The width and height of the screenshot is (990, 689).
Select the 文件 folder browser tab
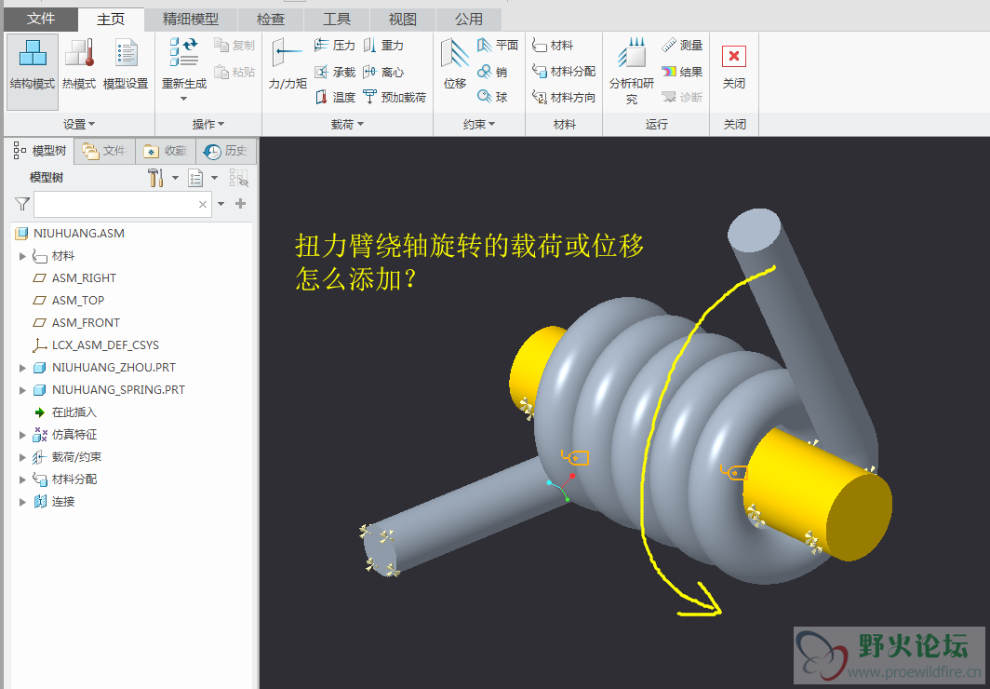(x=105, y=151)
